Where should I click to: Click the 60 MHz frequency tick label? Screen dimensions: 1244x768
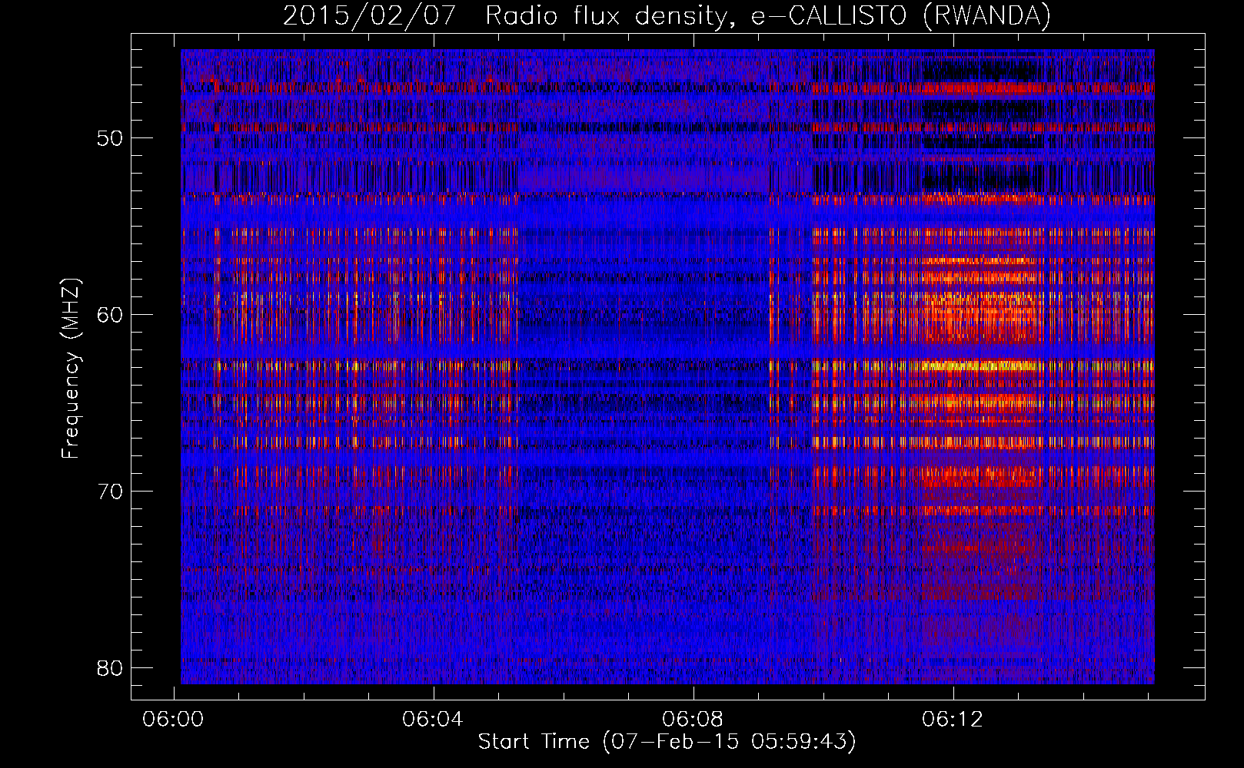pyautogui.click(x=111, y=314)
